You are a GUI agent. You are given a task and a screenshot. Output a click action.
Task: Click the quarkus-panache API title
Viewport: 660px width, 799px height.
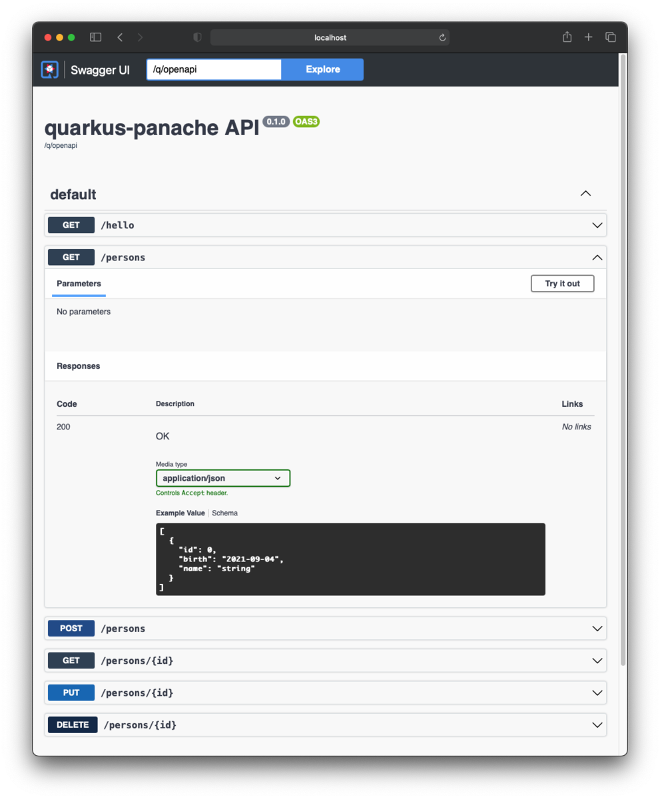click(x=152, y=129)
